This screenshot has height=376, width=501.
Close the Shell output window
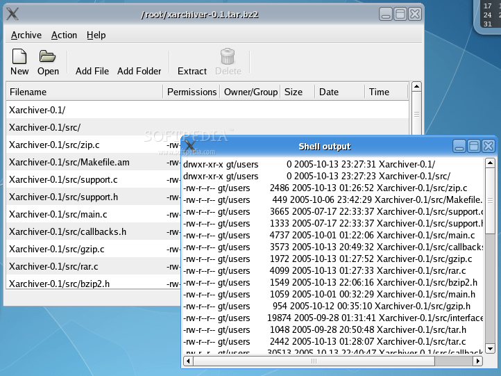(x=489, y=146)
